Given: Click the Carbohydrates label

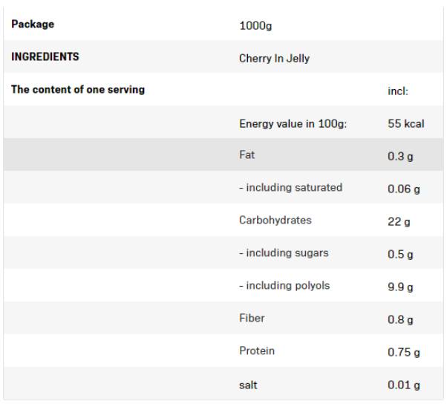Looking at the screenshot, I should pyautogui.click(x=275, y=221).
